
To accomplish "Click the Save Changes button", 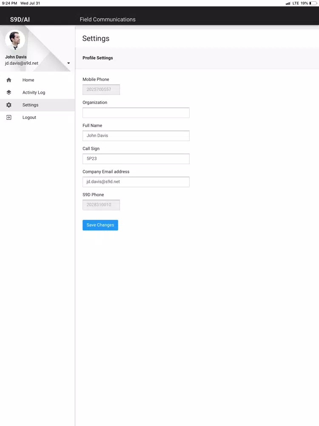I will 100,225.
